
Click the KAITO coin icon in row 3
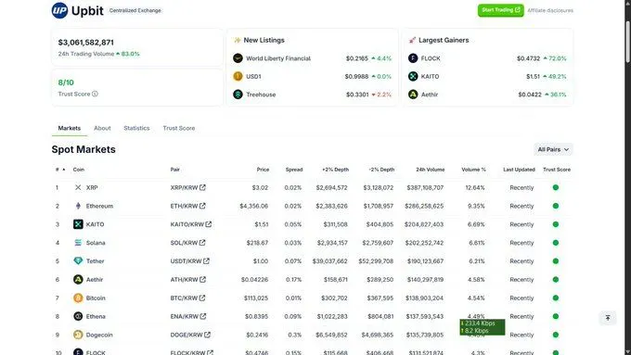pos(78,224)
